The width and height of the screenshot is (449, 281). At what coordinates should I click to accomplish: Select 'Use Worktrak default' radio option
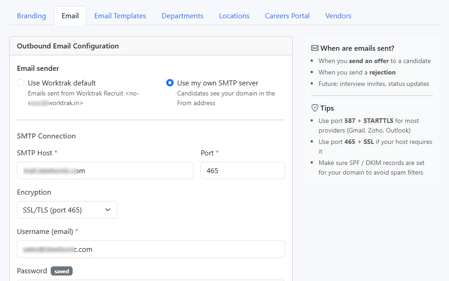(21, 83)
